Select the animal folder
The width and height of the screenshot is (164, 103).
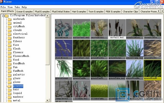click(x=17, y=23)
